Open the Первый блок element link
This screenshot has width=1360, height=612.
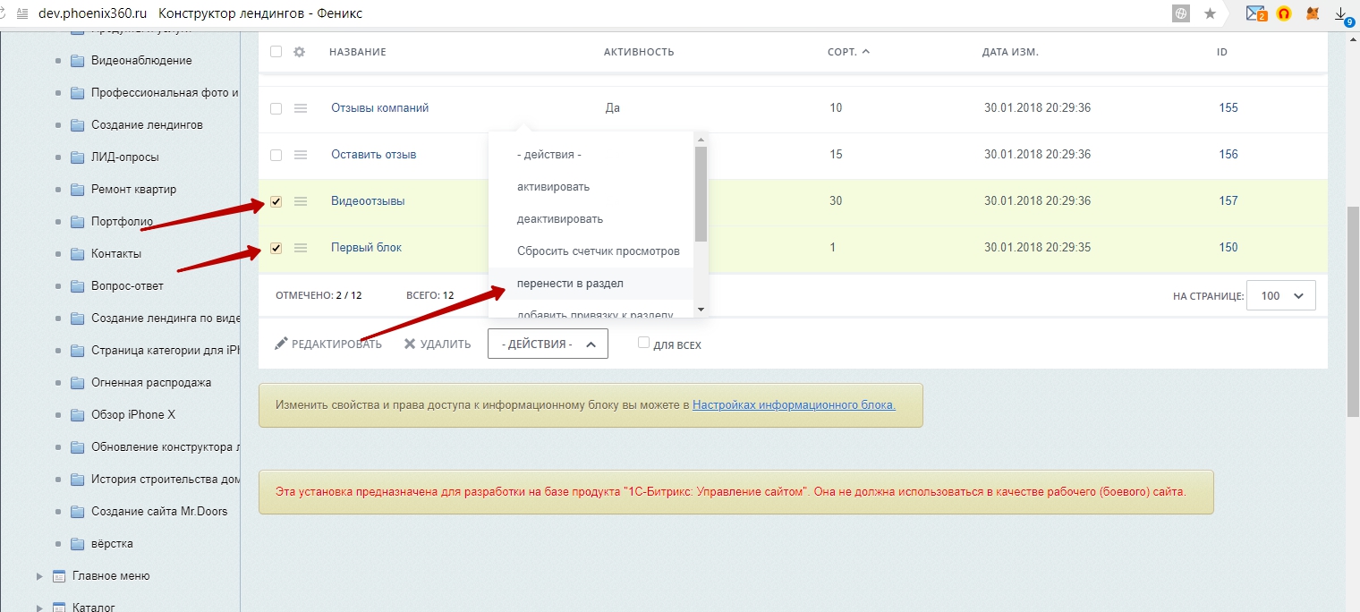tap(366, 248)
